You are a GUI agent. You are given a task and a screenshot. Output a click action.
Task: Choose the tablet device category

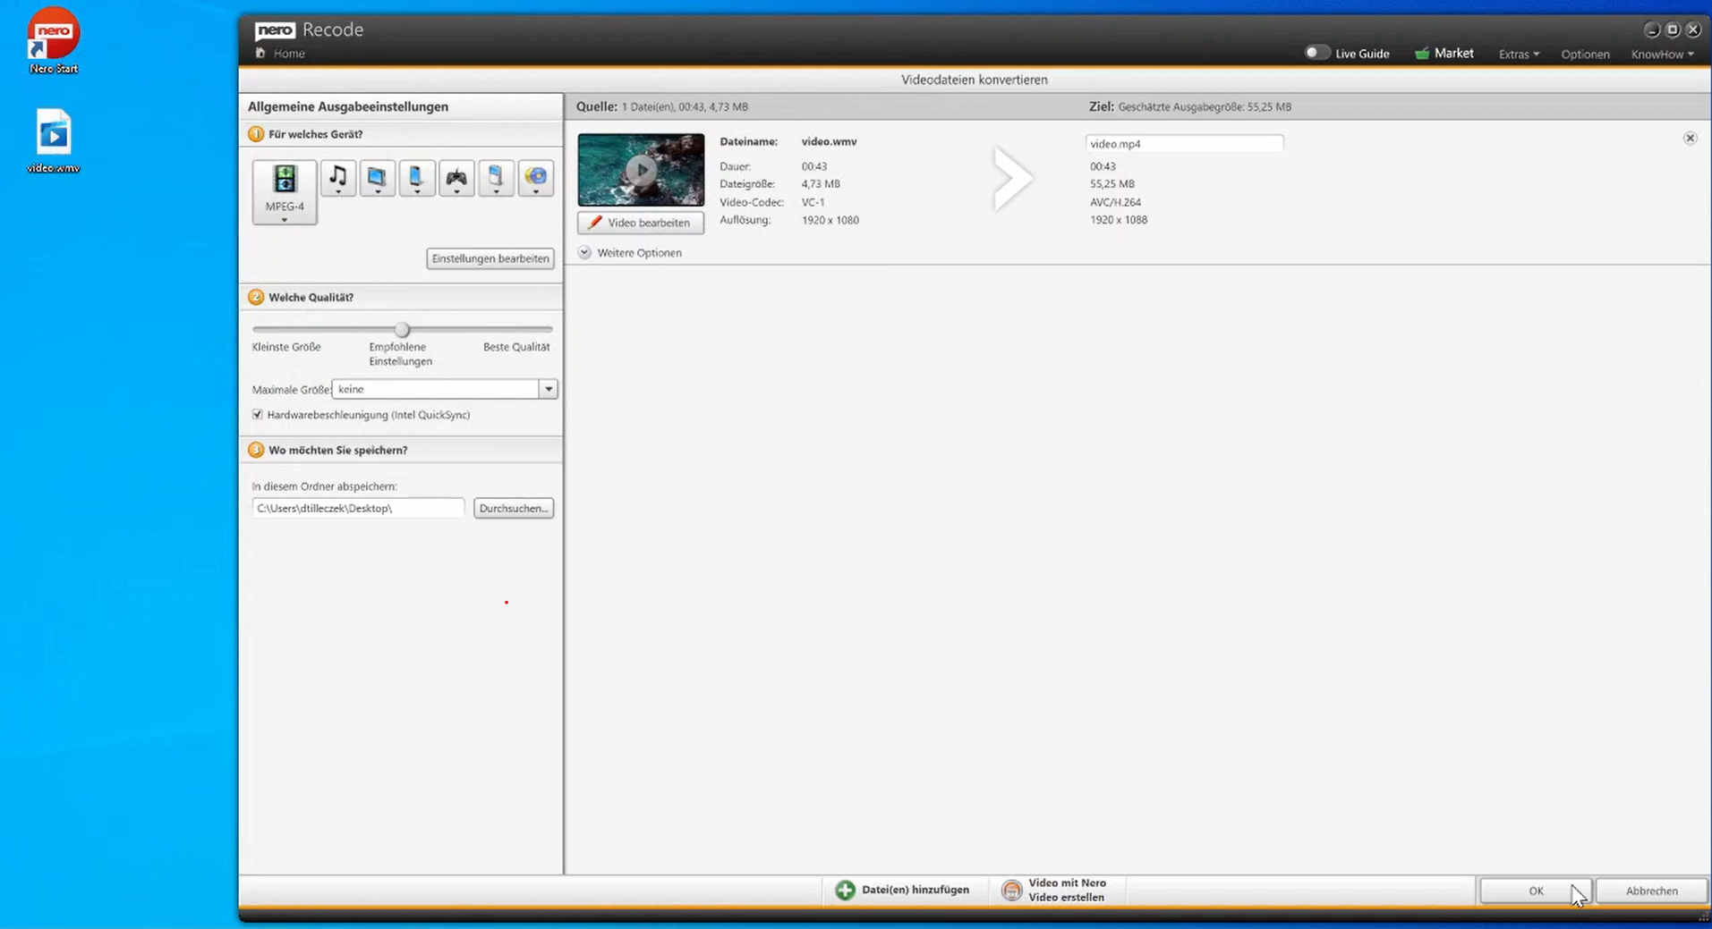click(377, 178)
